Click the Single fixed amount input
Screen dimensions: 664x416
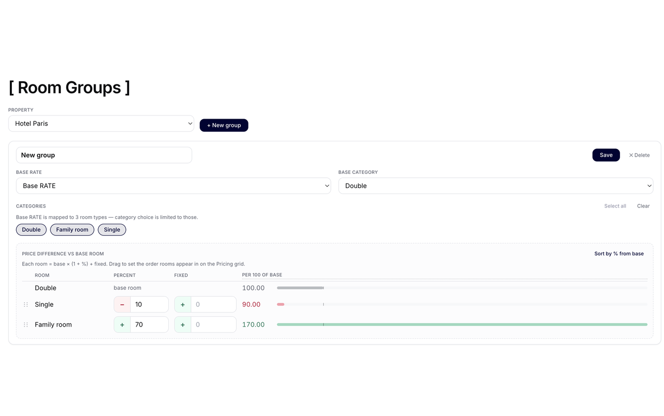click(x=214, y=304)
